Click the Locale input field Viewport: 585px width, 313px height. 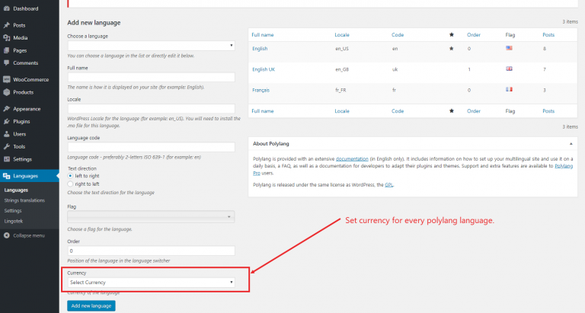[x=151, y=109]
